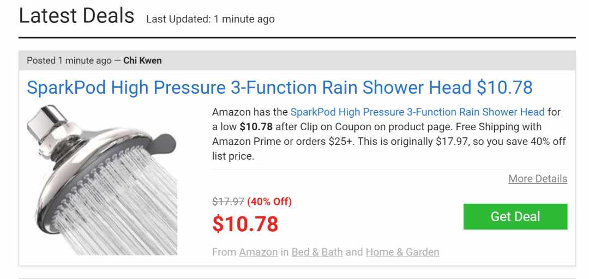
Task: Click the green Get Deal button
Action: click(x=515, y=217)
